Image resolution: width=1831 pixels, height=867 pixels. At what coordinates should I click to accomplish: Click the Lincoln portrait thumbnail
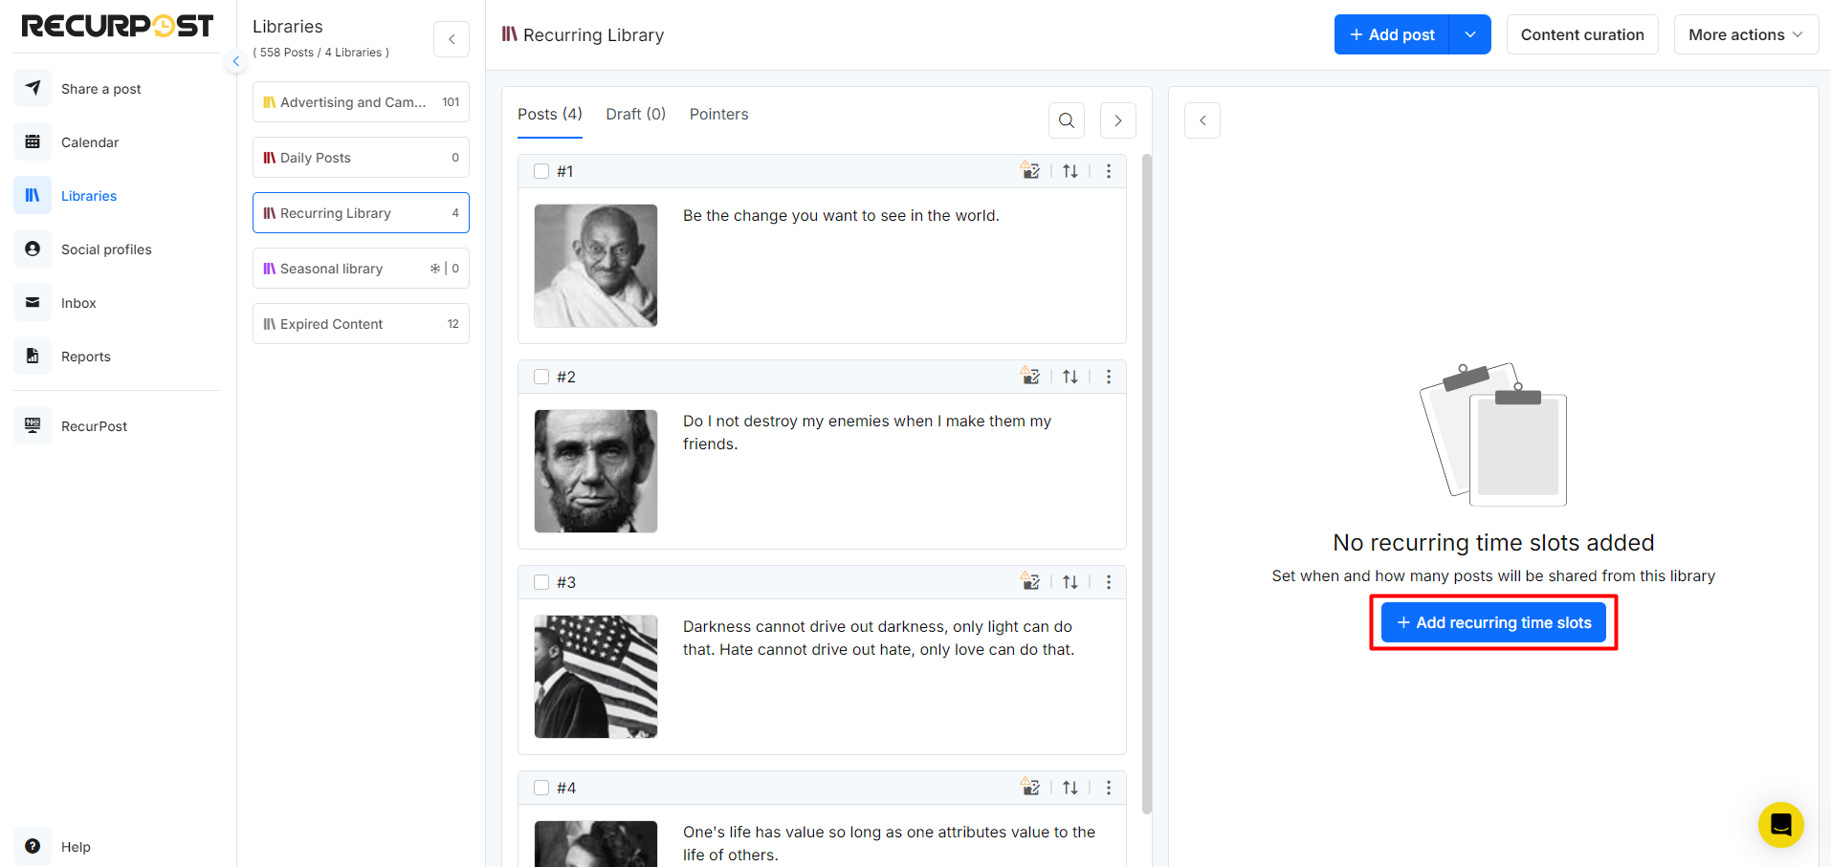[596, 471]
